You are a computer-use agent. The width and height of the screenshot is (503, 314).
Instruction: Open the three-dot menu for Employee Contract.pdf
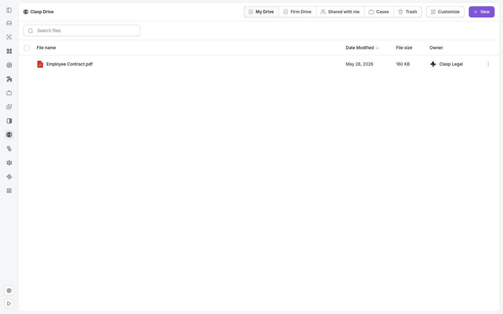[x=488, y=64]
